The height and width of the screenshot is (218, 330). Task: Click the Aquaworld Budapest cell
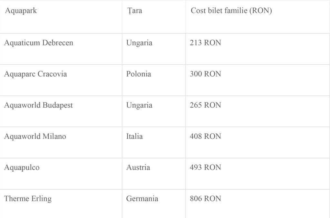pyautogui.click(x=38, y=105)
